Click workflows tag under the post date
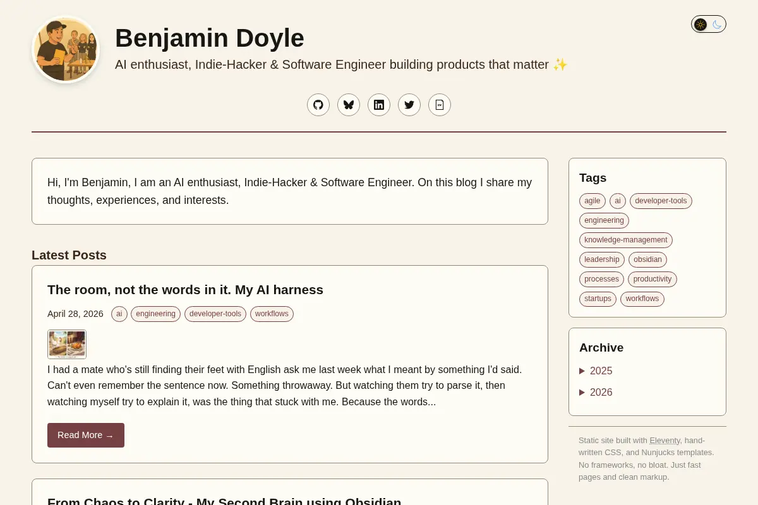Screen dimensions: 758x505 [x=272, y=314]
